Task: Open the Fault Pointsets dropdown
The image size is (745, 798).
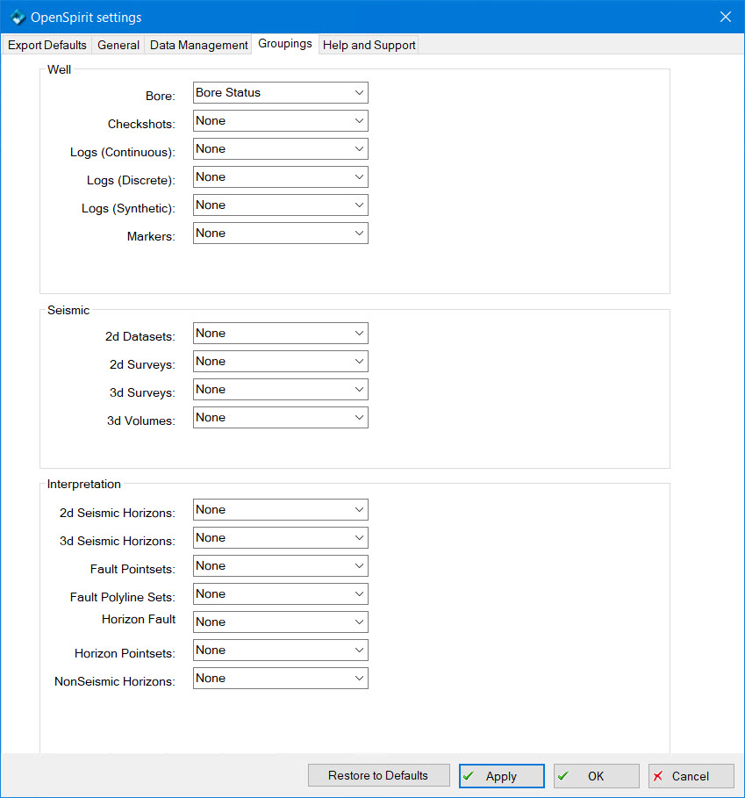Action: point(280,565)
